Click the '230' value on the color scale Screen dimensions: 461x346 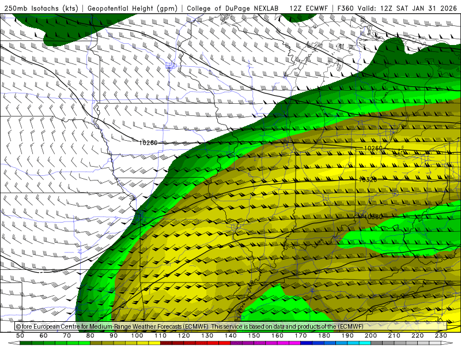(x=441, y=336)
